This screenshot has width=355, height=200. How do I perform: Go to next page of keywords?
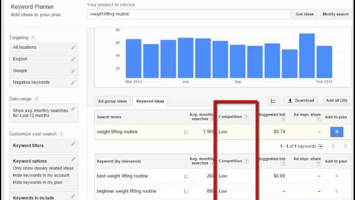[345, 146]
